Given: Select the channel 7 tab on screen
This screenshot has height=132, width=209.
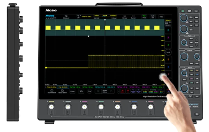Looking at the screenshot, I should point(168,74).
